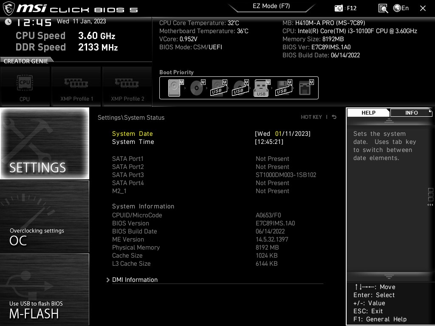Click the CPU Core Temperature reading
Image resolution: width=435 pixels, height=326 pixels.
click(x=199, y=23)
